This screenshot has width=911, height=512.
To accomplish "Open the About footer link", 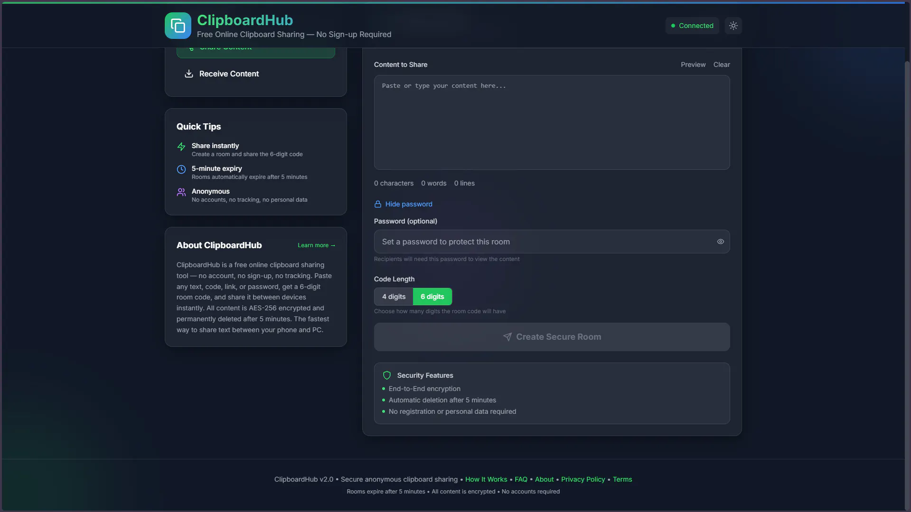I will point(544,479).
